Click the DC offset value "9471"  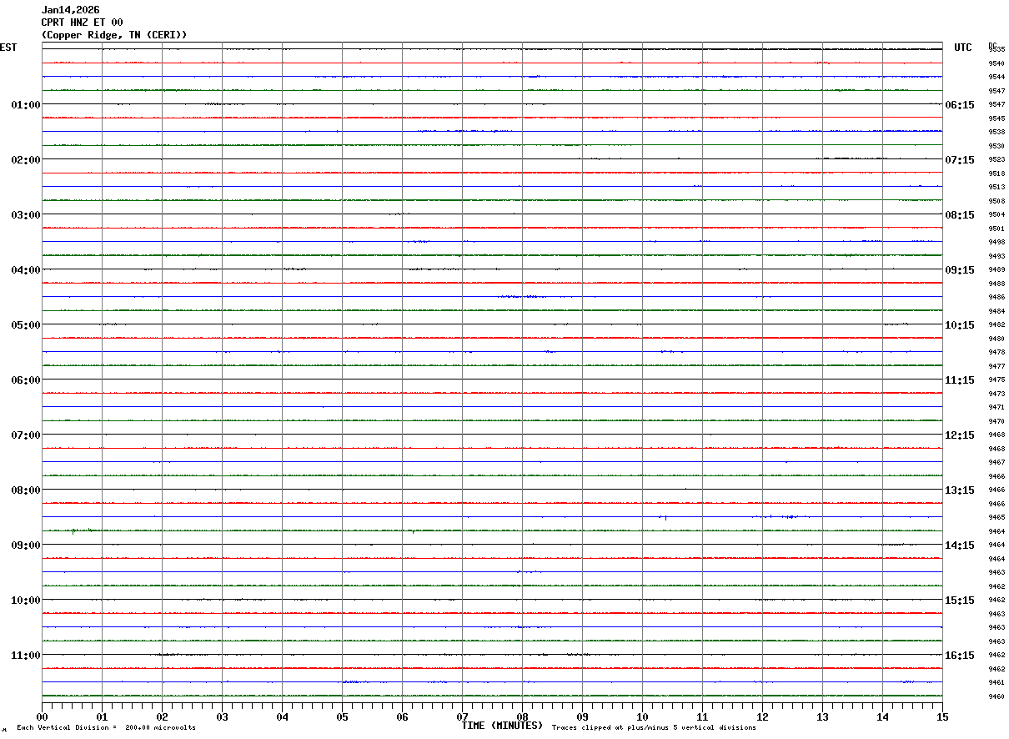(996, 407)
